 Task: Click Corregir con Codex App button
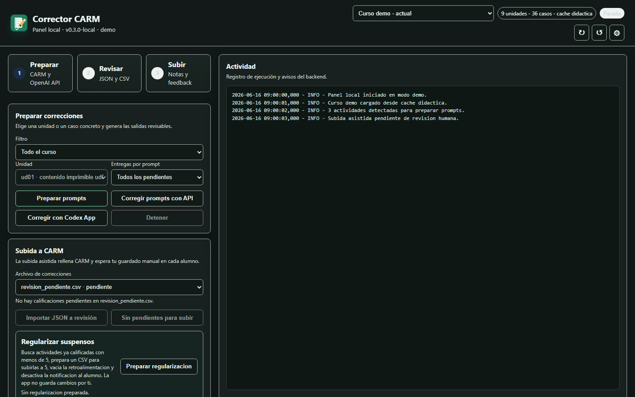[61, 218]
